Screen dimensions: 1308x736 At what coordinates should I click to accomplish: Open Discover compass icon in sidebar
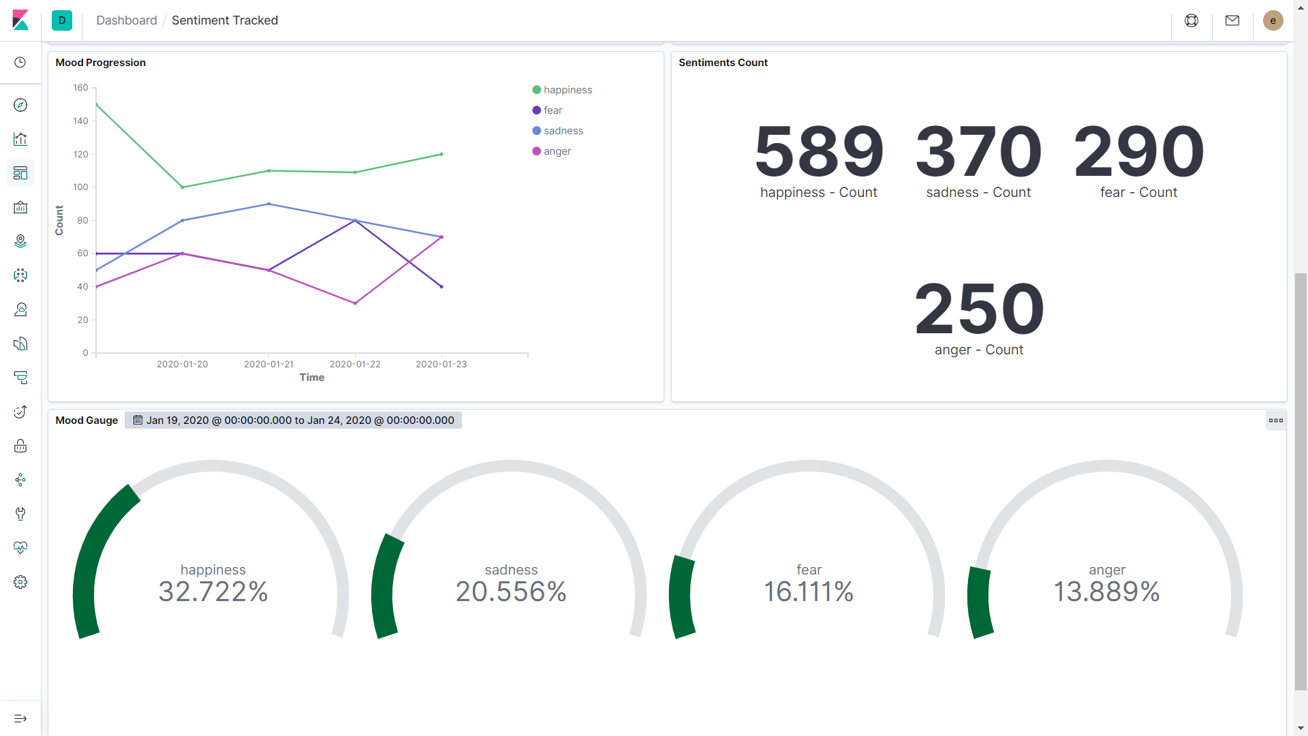(x=20, y=105)
